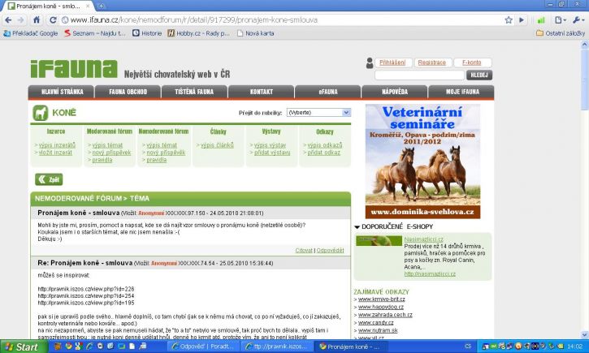Click the www.krmivo-brit.cz link
Viewport: 589px width, 353px height.
[382, 299]
